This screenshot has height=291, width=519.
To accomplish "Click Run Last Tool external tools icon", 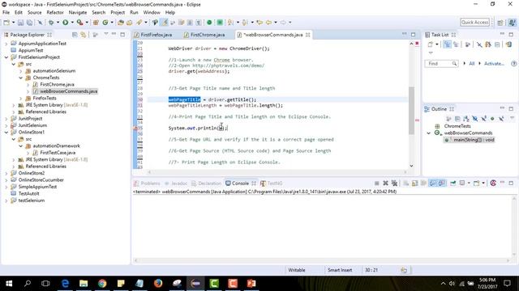I will 79,23.
